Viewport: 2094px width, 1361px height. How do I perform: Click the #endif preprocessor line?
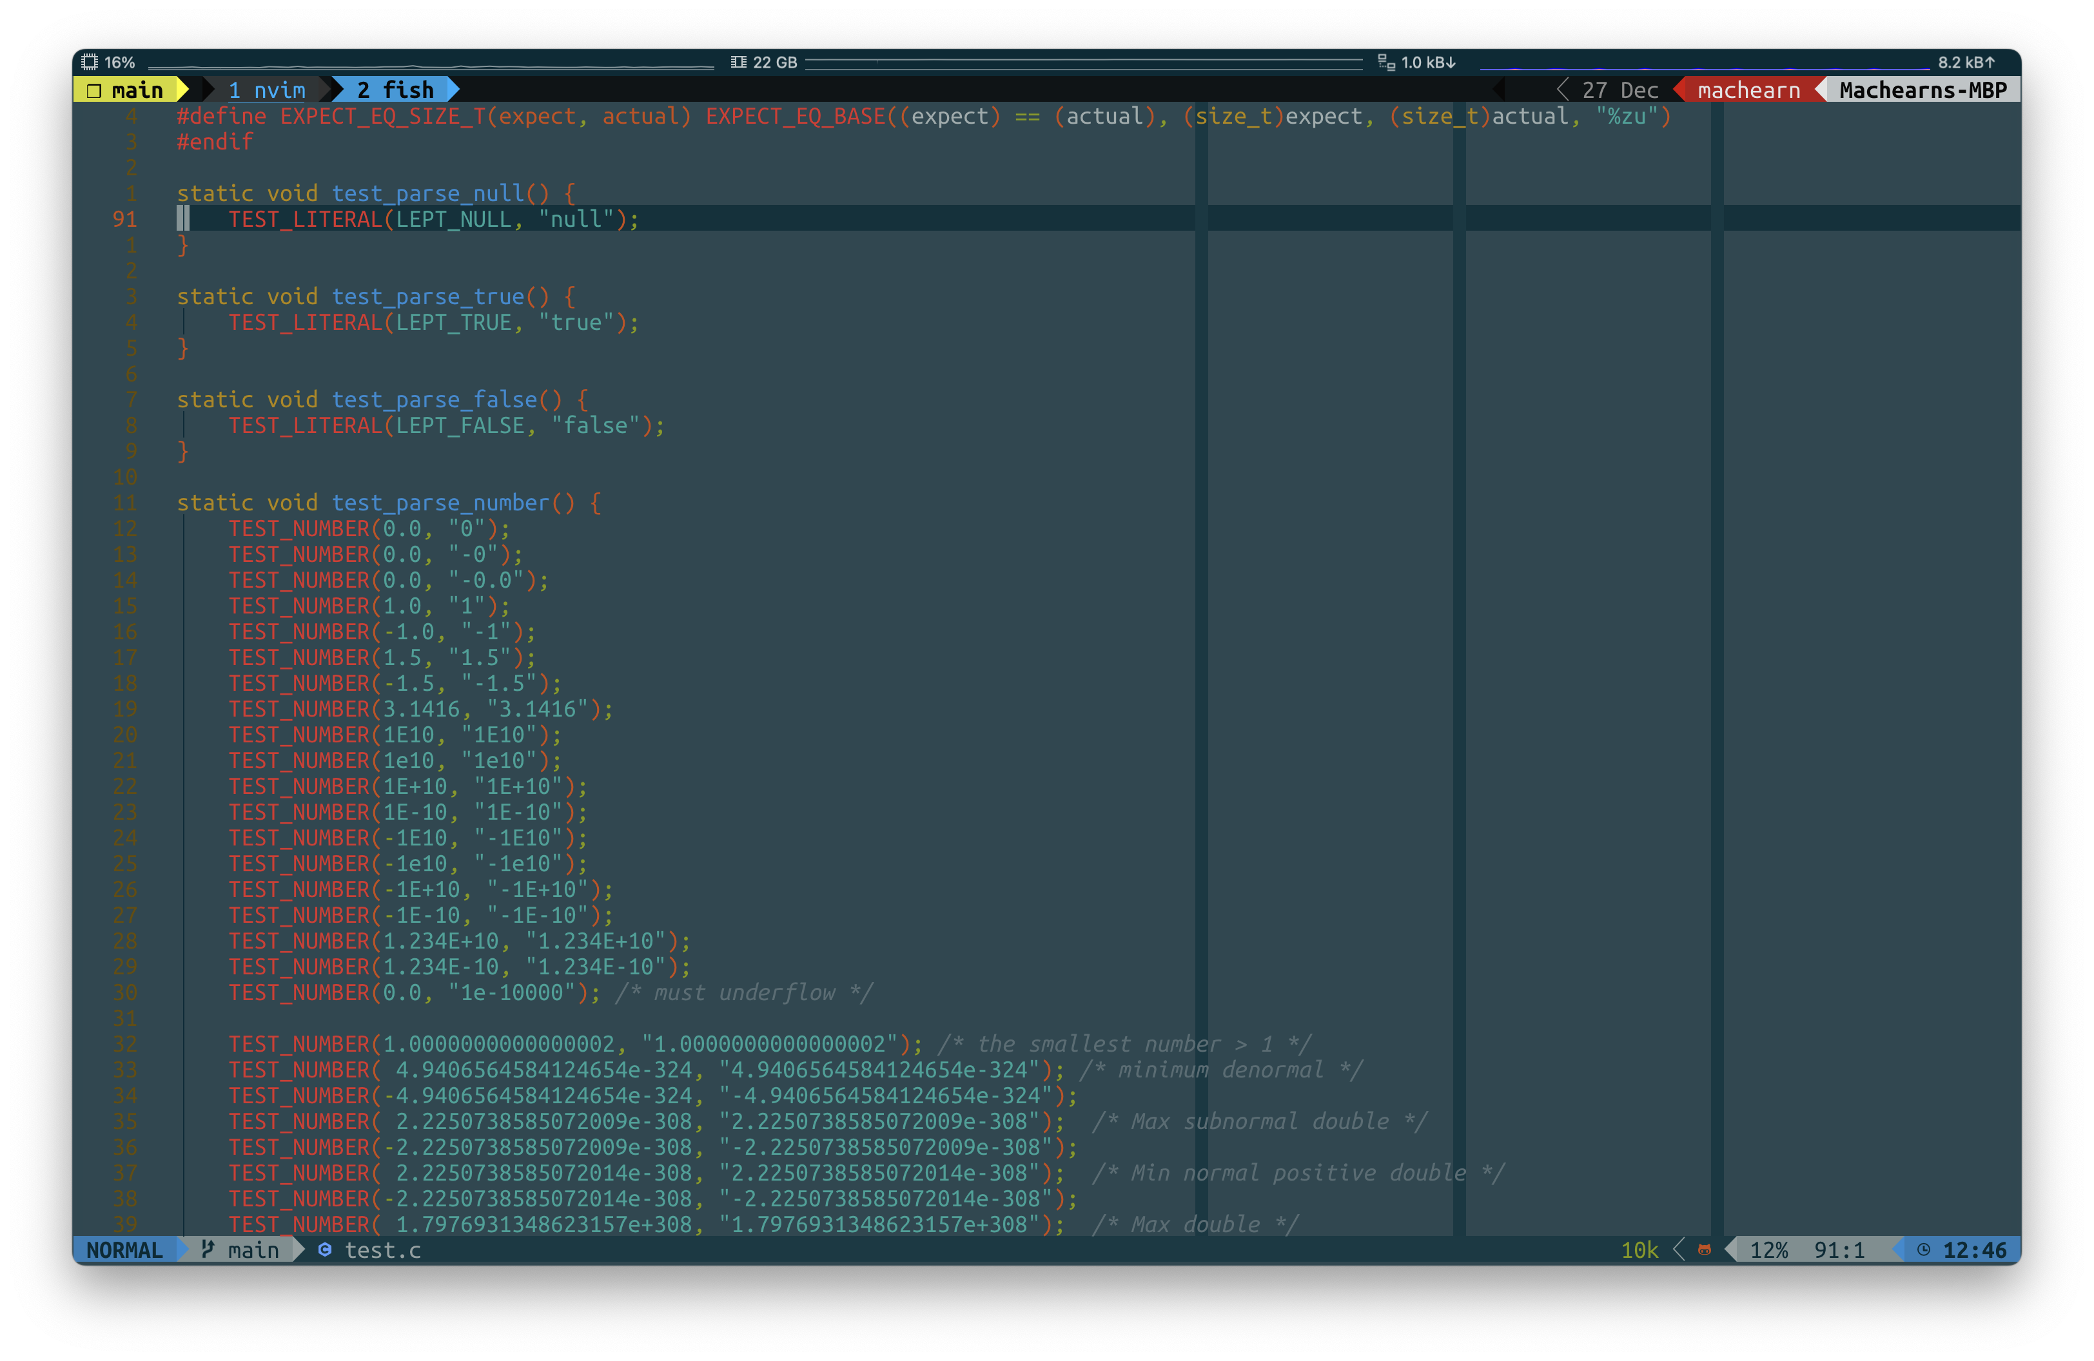click(215, 142)
